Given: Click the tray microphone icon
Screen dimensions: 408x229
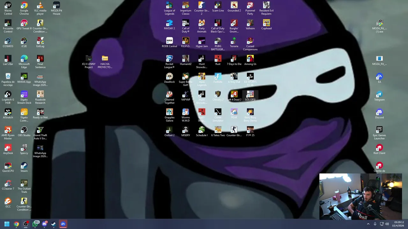Looking at the screenshot, I should pos(375,224).
